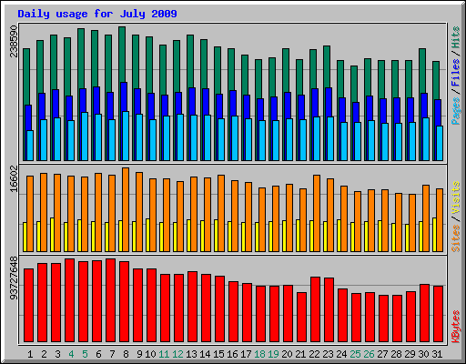Click the red KBytes bar for day 4
This screenshot has height=364, width=466.
[x=69, y=300]
